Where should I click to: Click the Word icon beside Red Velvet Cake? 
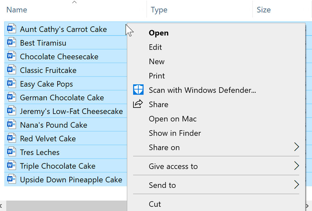10,138
